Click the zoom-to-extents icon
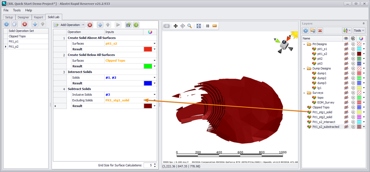The width and height of the screenshot is (370, 172). pos(199,26)
